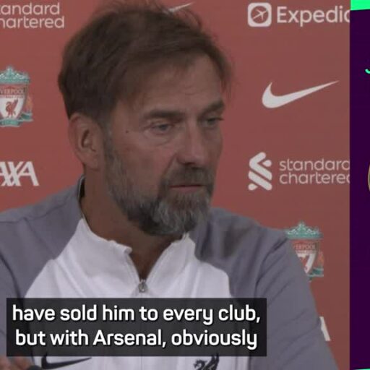The width and height of the screenshot is (370, 370).
Task: Select the liver bird emblem on jacket
Action: pyautogui.click(x=207, y=362)
